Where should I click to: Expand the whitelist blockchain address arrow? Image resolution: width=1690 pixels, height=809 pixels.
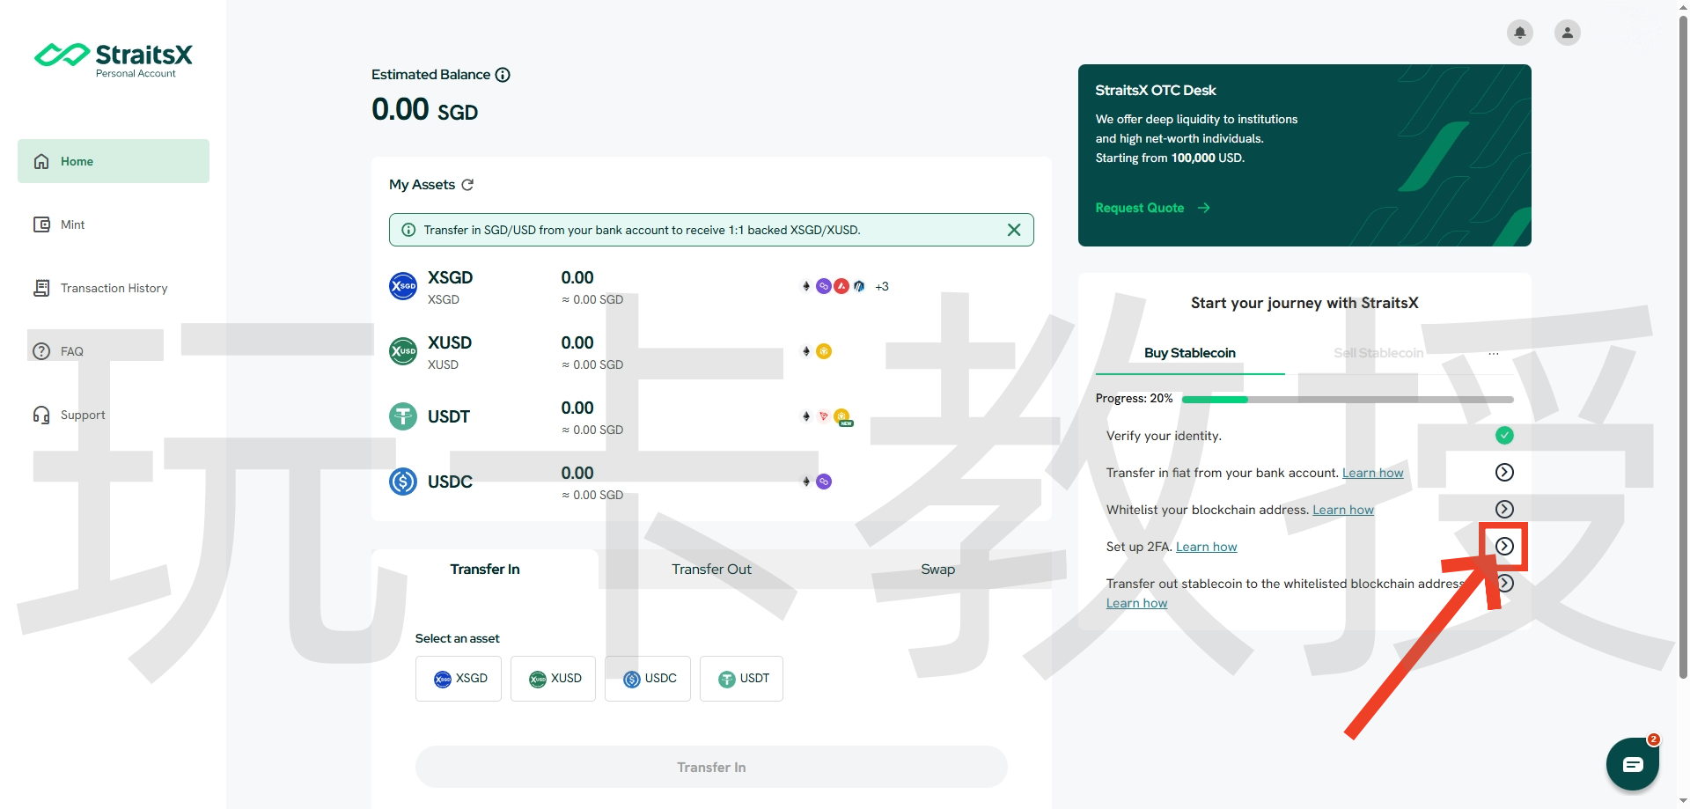pos(1504,510)
